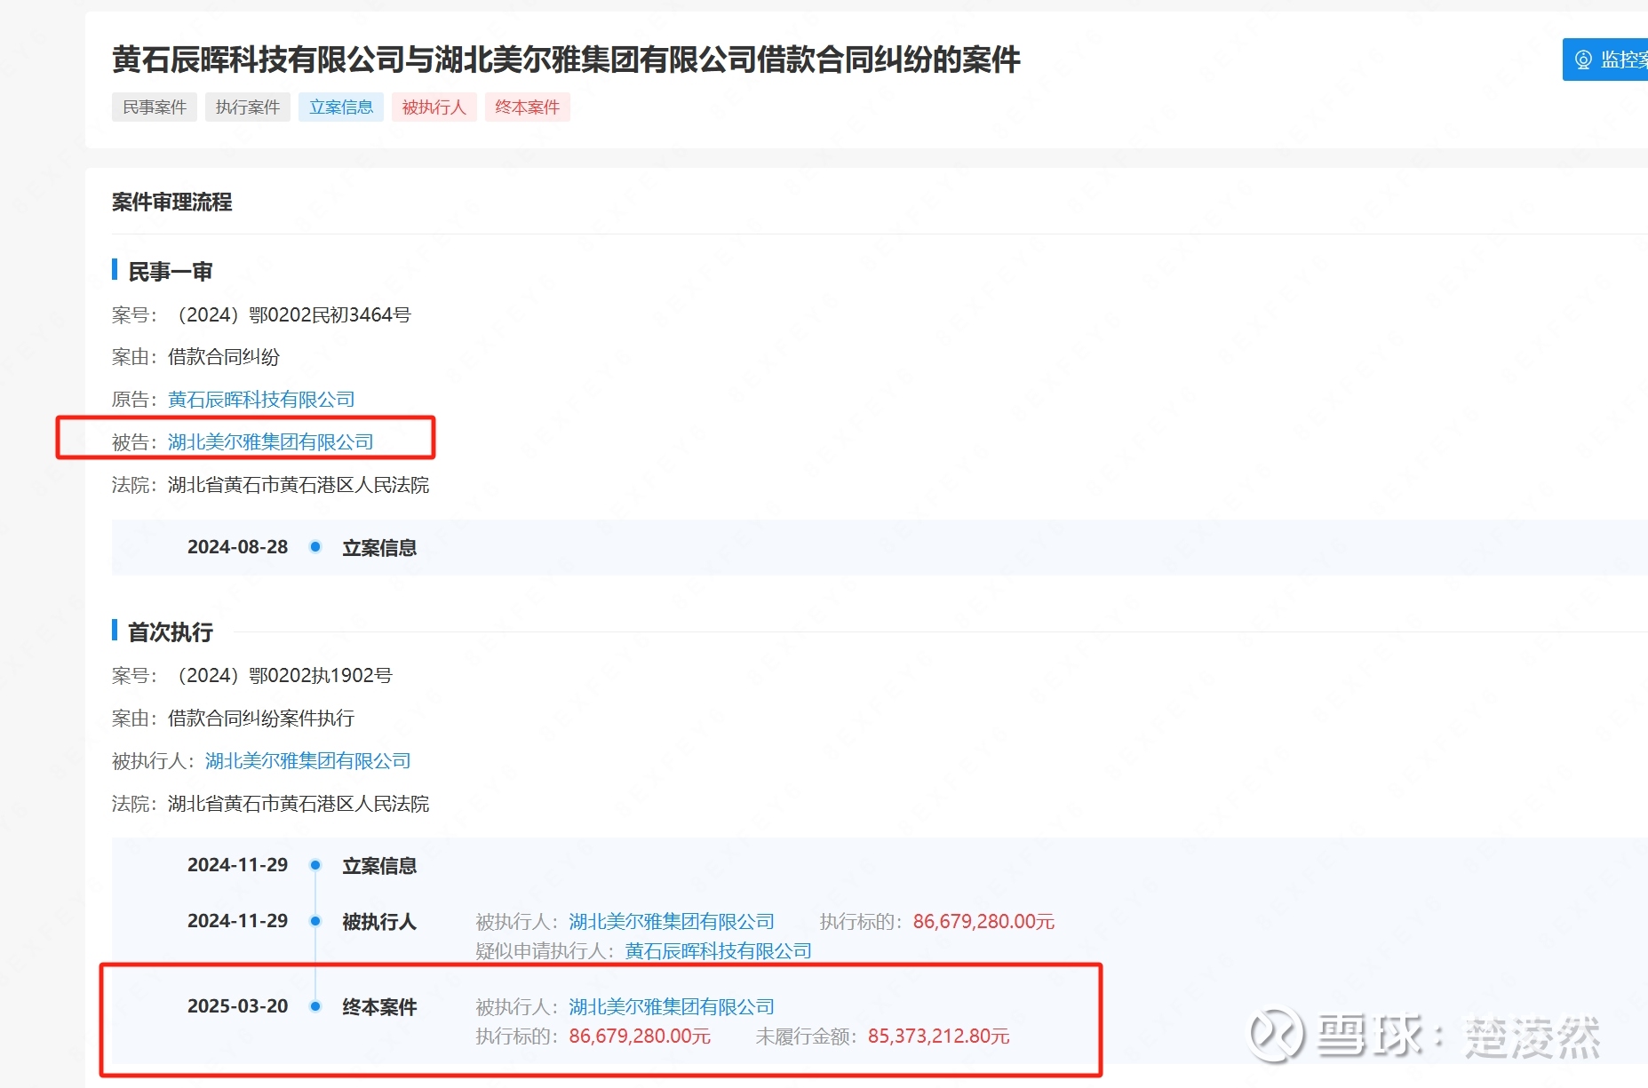Open 被执行人 link on the 2025-03-20 row
1648x1088 pixels.
point(672,1007)
